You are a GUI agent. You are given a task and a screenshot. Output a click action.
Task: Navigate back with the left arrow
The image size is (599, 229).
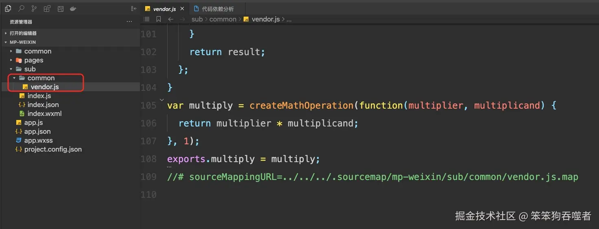click(x=171, y=19)
